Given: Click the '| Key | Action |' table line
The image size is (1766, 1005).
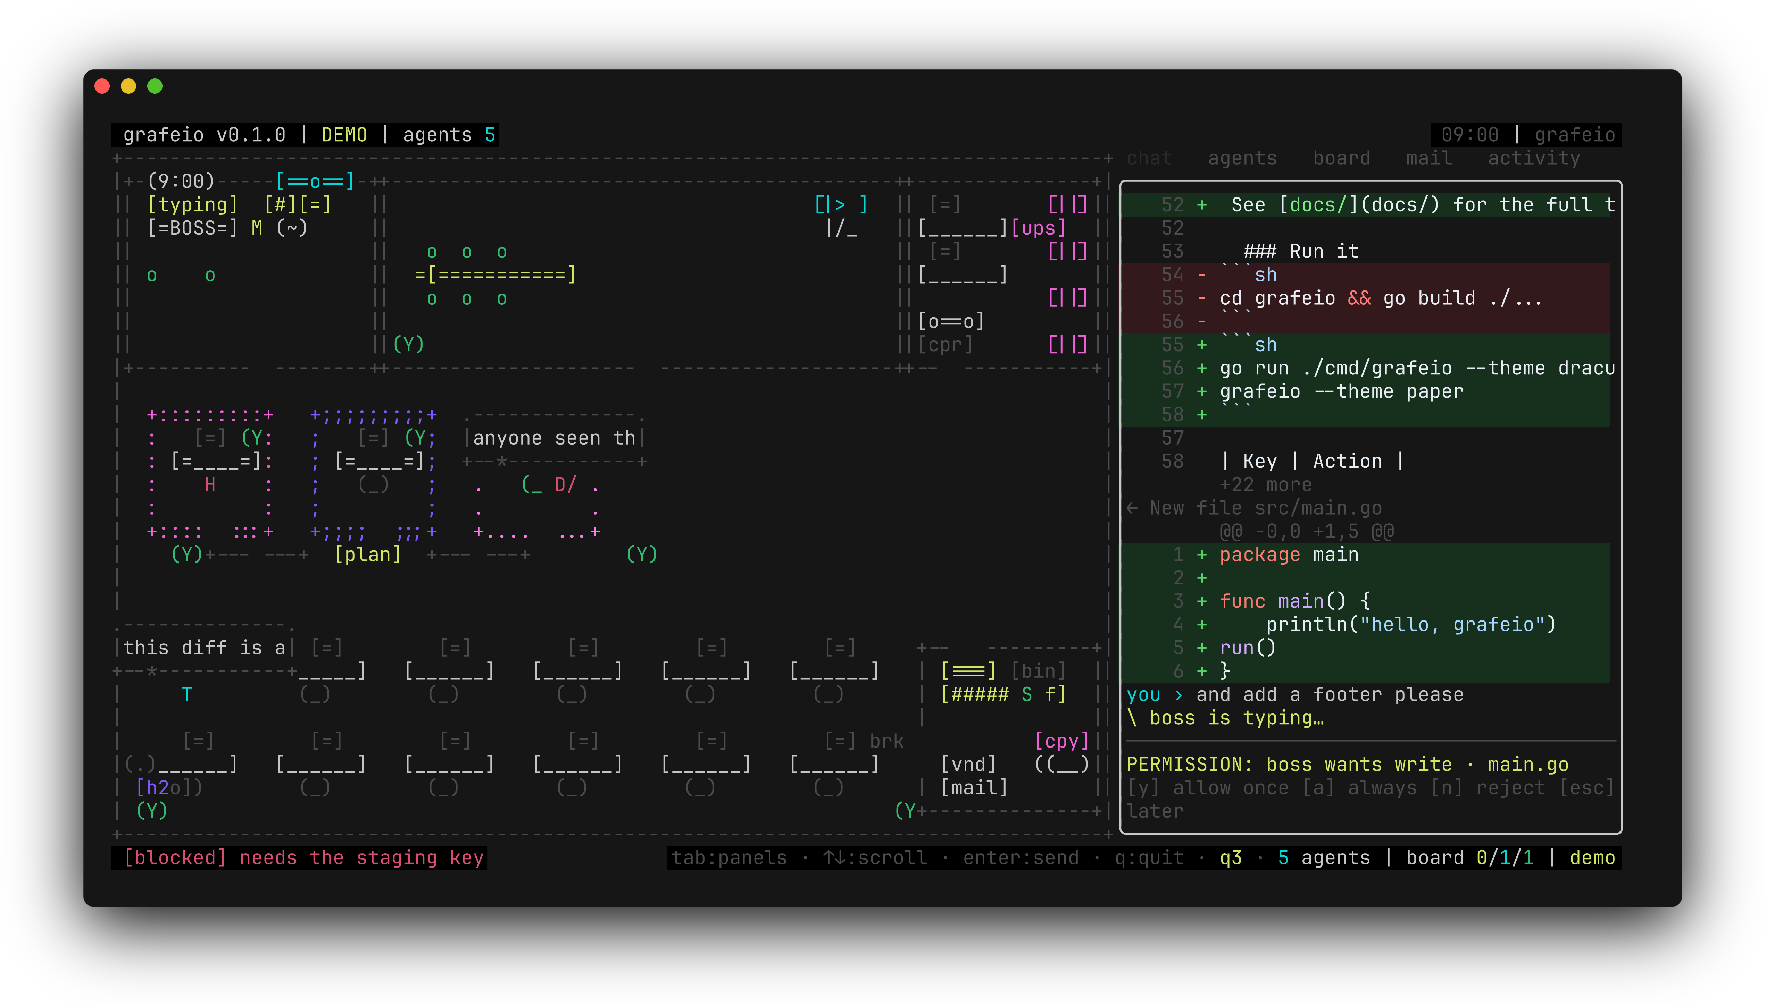Looking at the screenshot, I should coord(1312,461).
